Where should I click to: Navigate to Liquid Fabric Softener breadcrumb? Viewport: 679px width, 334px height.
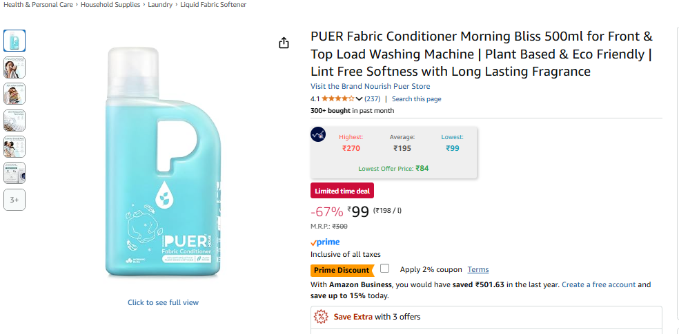tap(213, 5)
